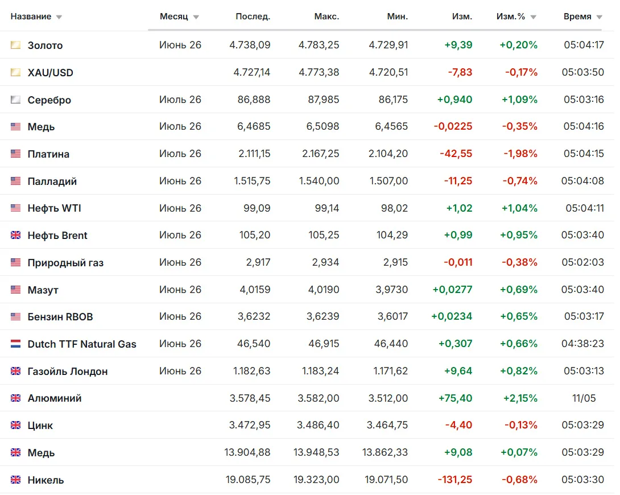Open the Месяц column dropdown arrow

(x=196, y=17)
